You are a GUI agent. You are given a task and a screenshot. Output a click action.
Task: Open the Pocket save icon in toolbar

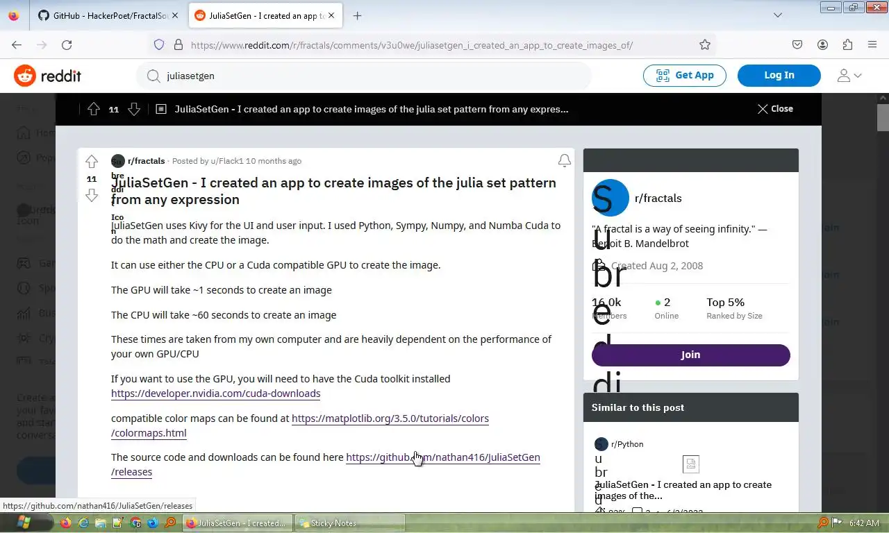coord(797,45)
